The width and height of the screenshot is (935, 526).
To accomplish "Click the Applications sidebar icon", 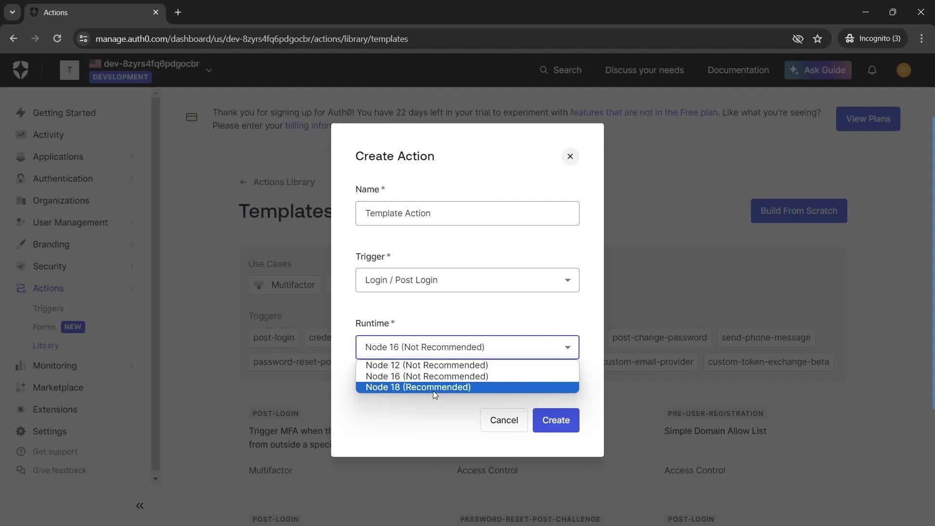I will click(x=20, y=157).
